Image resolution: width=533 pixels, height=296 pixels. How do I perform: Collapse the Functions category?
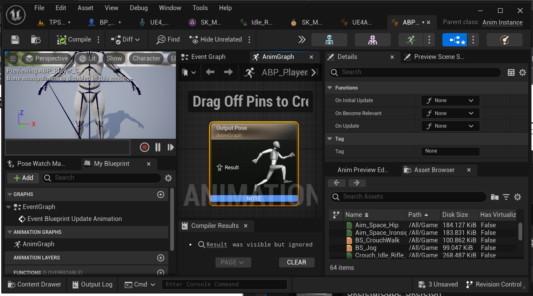(x=330, y=88)
